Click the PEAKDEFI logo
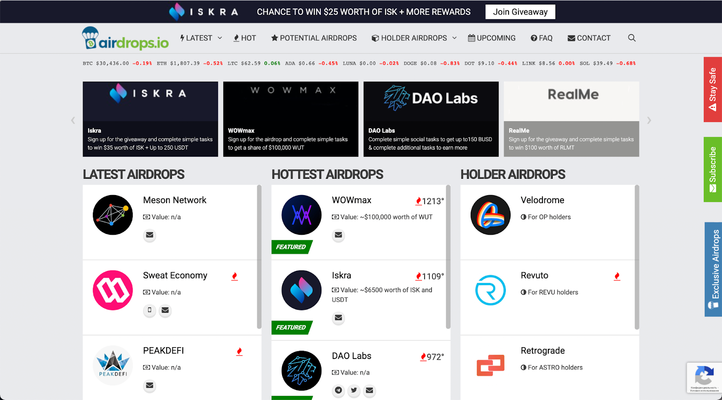722x400 pixels. (x=113, y=365)
